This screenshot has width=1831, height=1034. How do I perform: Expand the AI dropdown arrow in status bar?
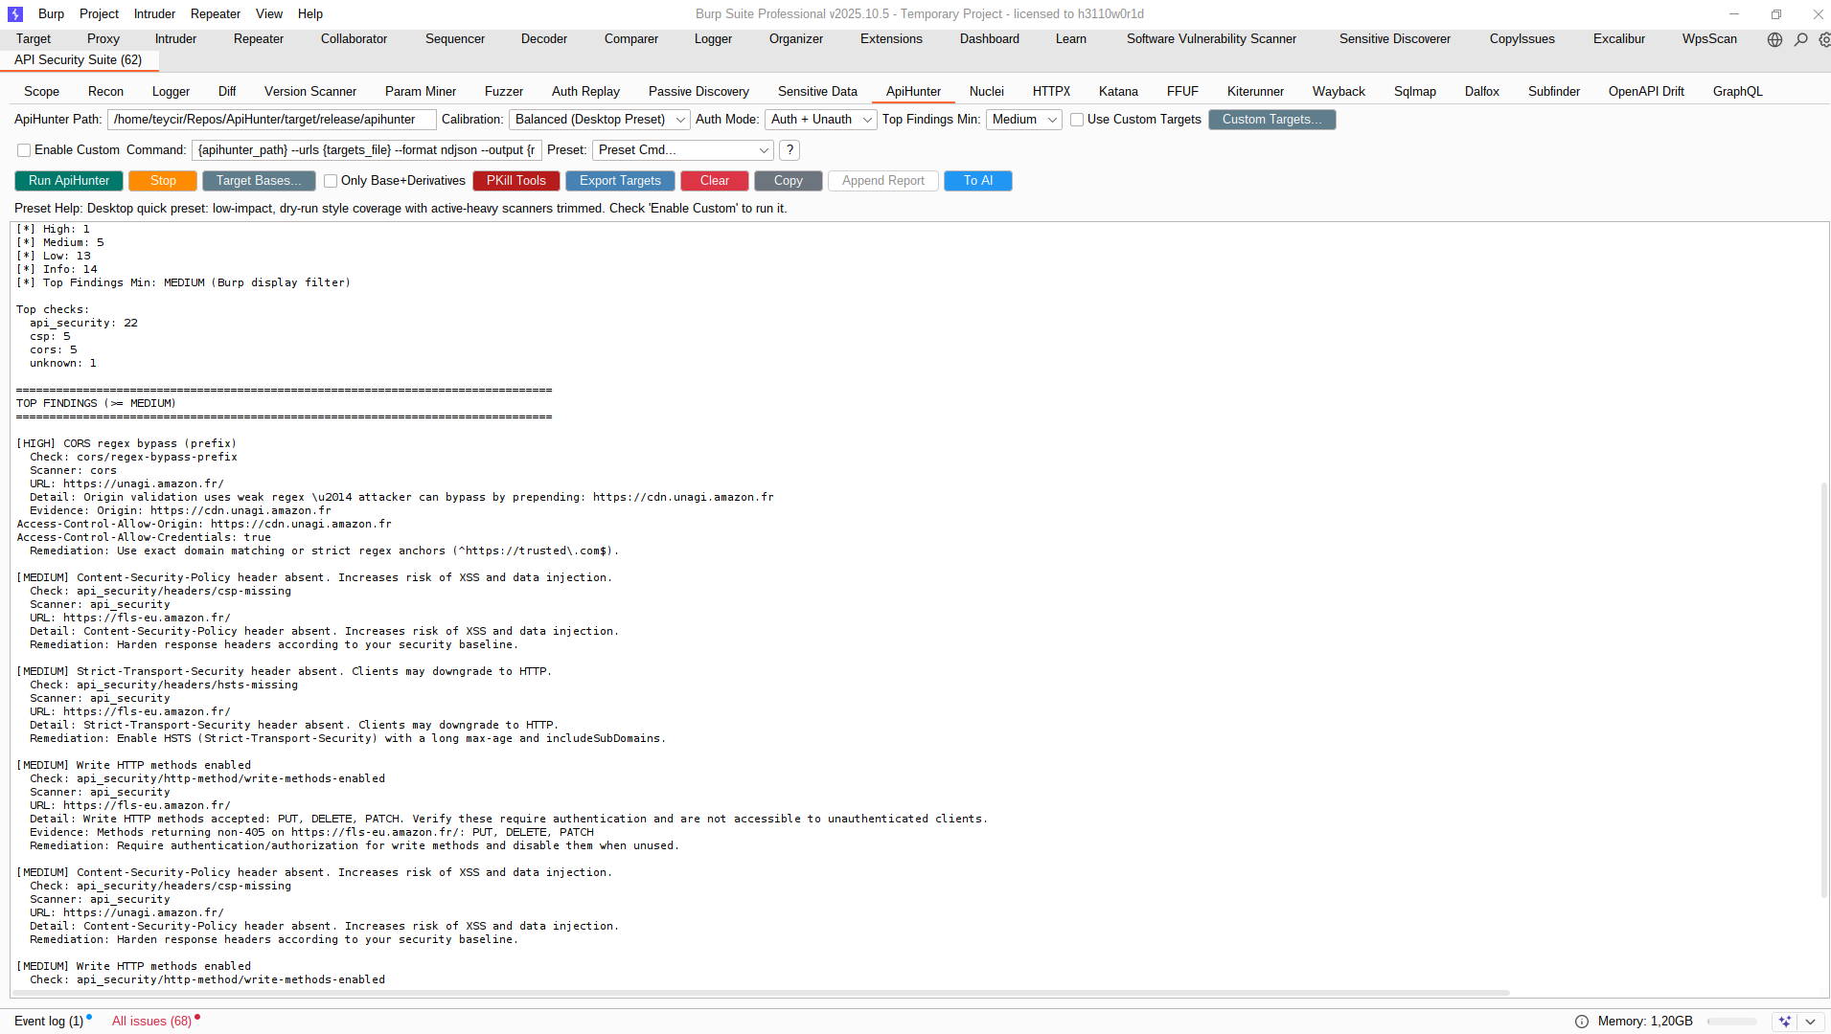click(x=1810, y=1022)
